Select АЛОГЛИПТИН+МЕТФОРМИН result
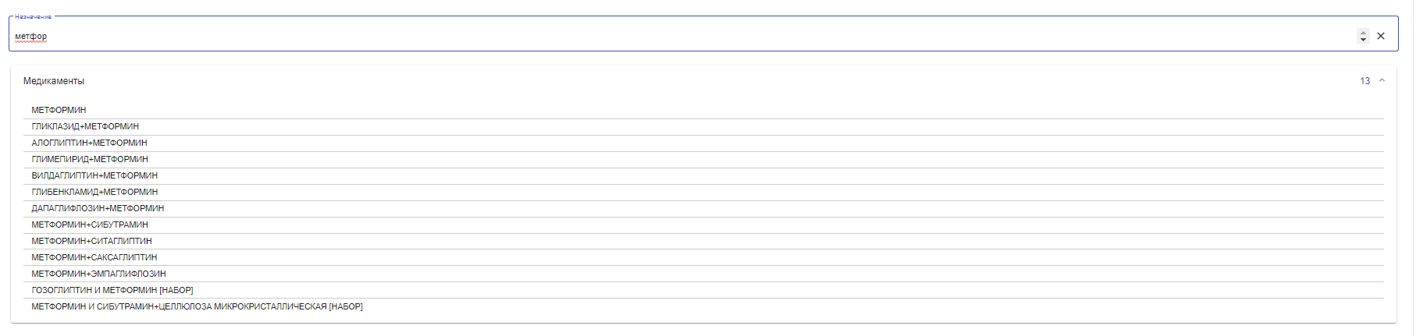1416x336 pixels. (703, 143)
